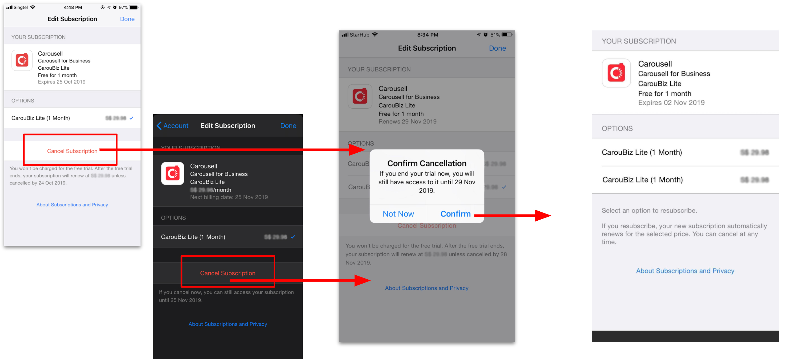Viewport: 785px width, 364px height.
Task: Tap Not Now in Confirm Cancellation dialog
Action: tap(398, 214)
